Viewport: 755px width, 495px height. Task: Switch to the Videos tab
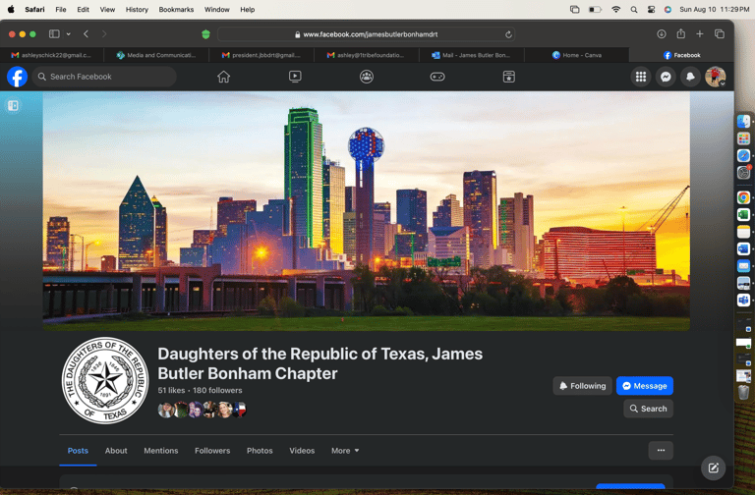pyautogui.click(x=302, y=451)
